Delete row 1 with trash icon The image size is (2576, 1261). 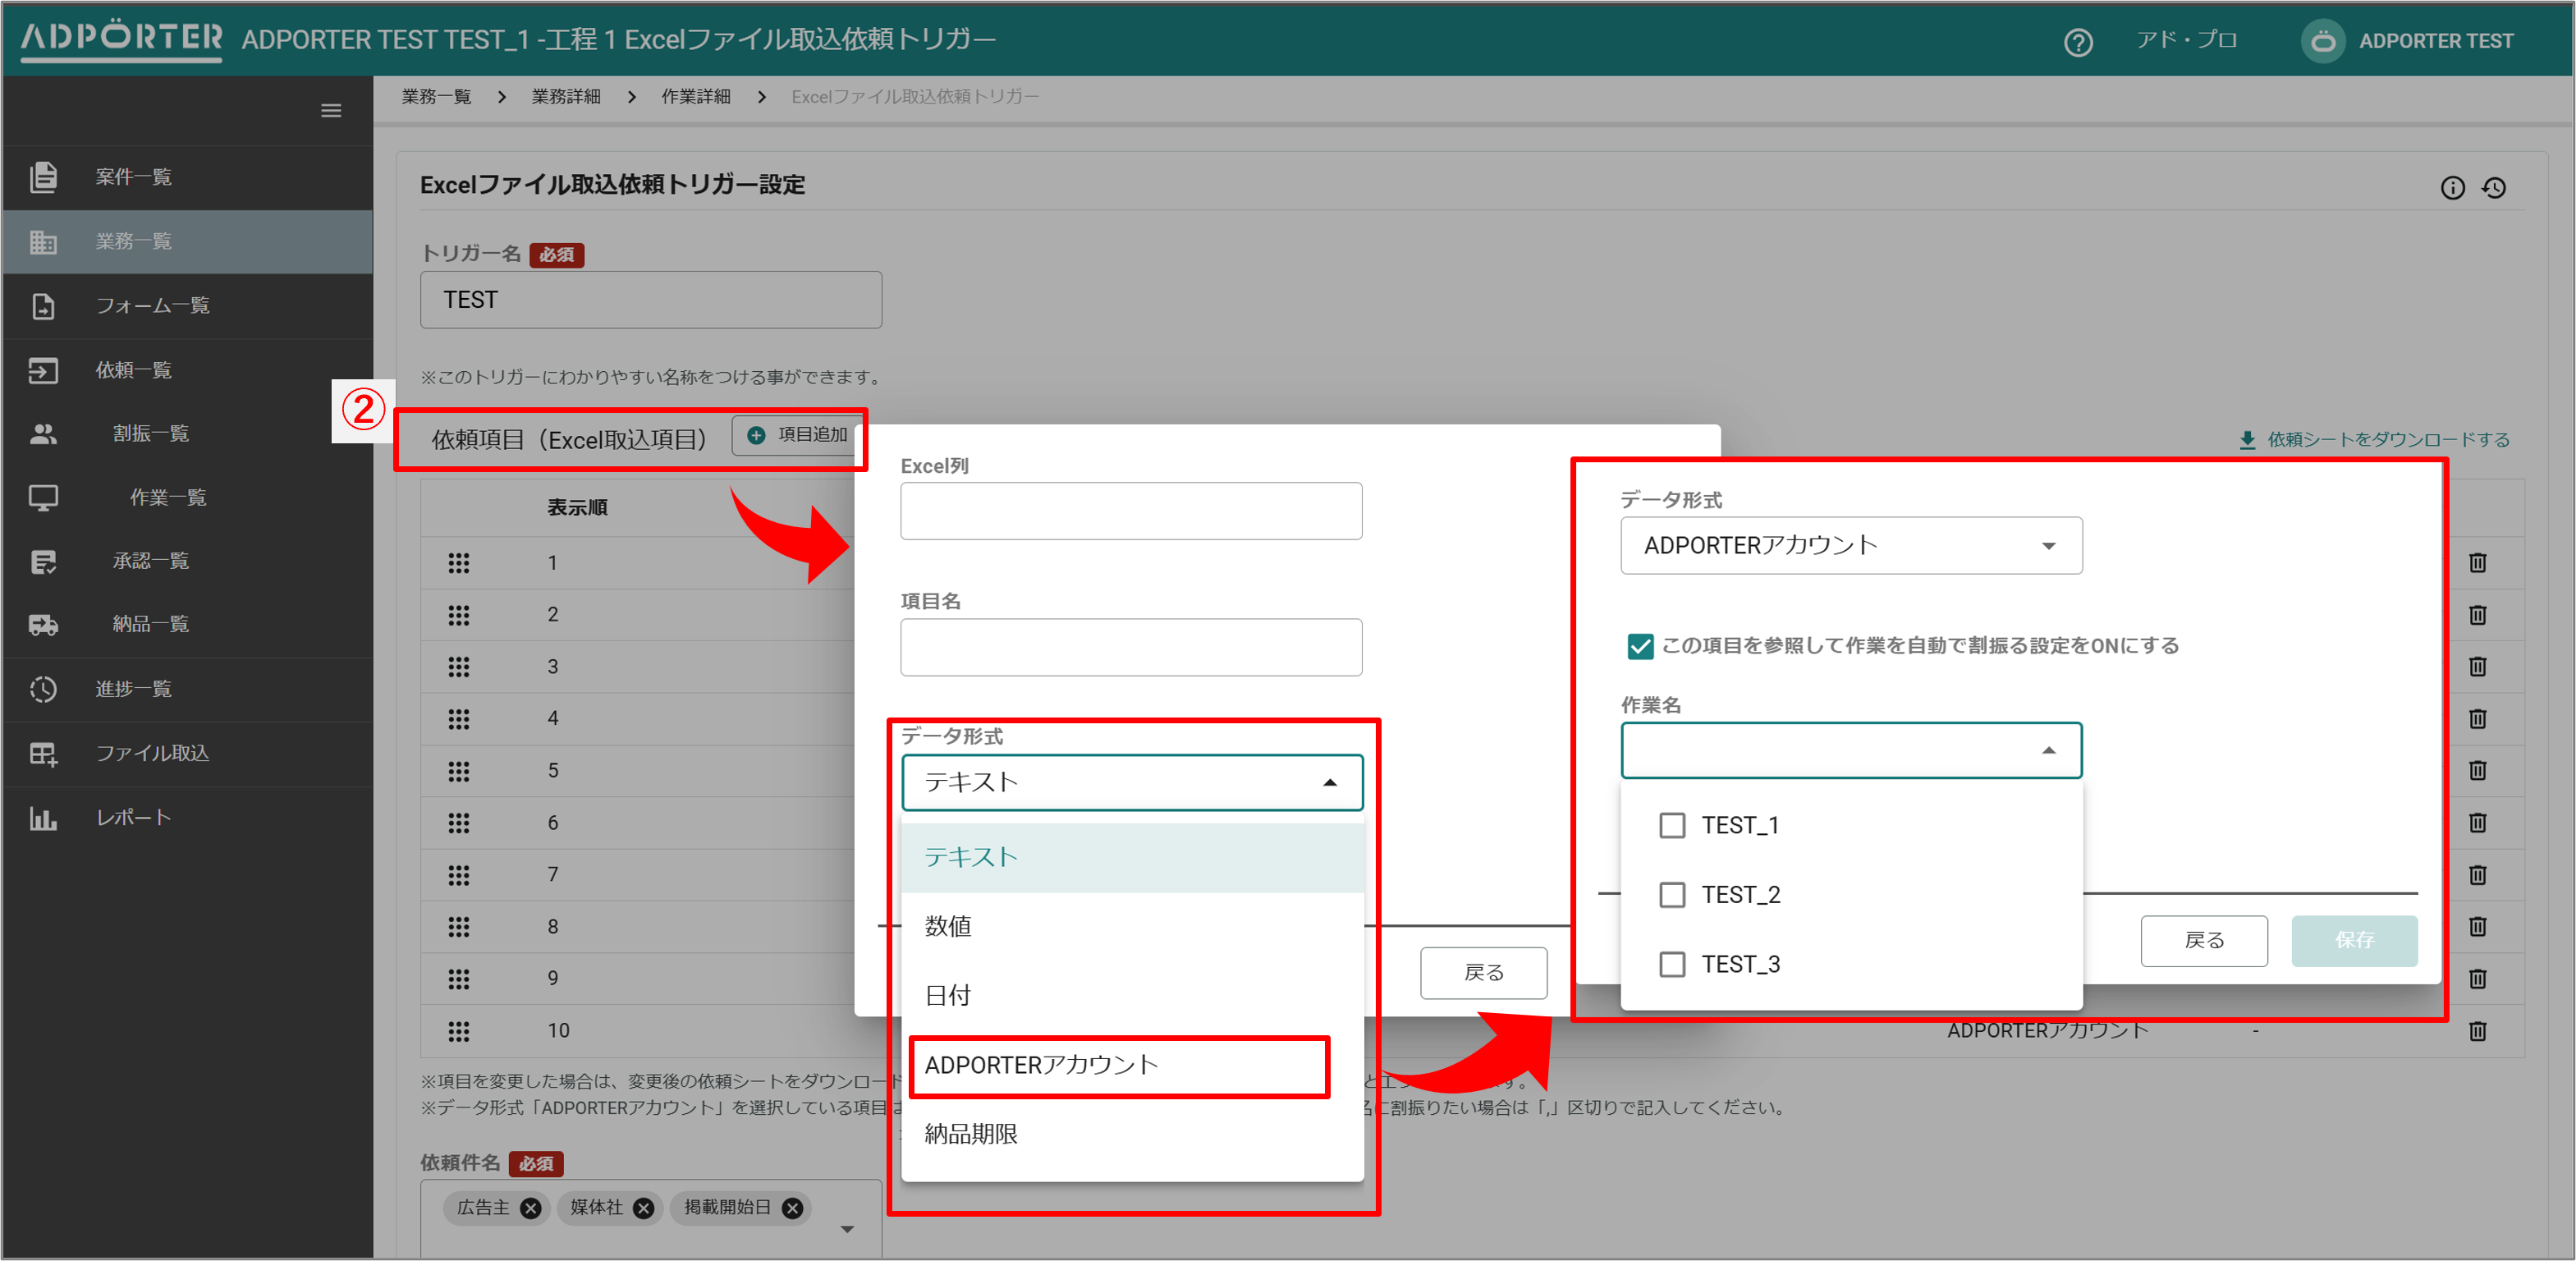(2477, 563)
